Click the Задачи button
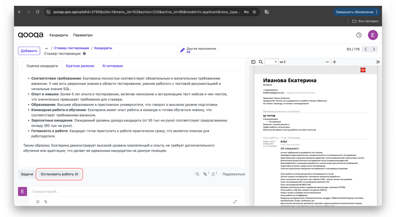This screenshot has width=396, height=217. pyautogui.click(x=27, y=174)
